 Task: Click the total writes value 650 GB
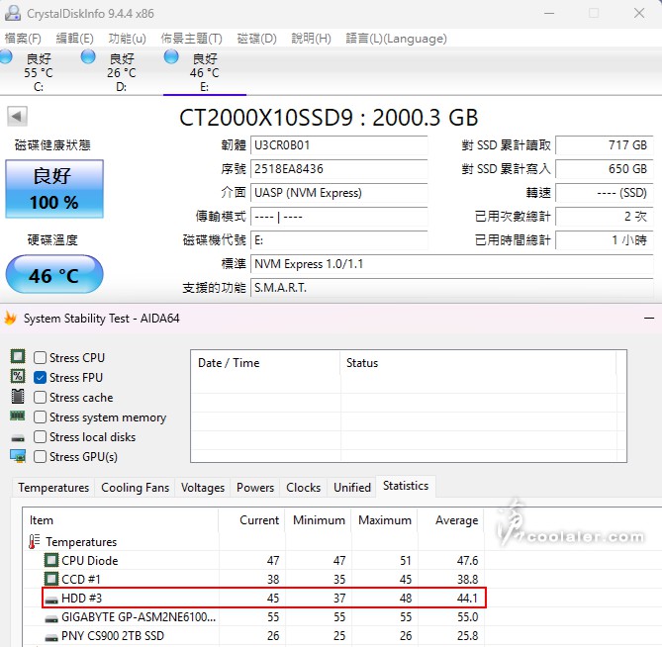pyautogui.click(x=605, y=169)
